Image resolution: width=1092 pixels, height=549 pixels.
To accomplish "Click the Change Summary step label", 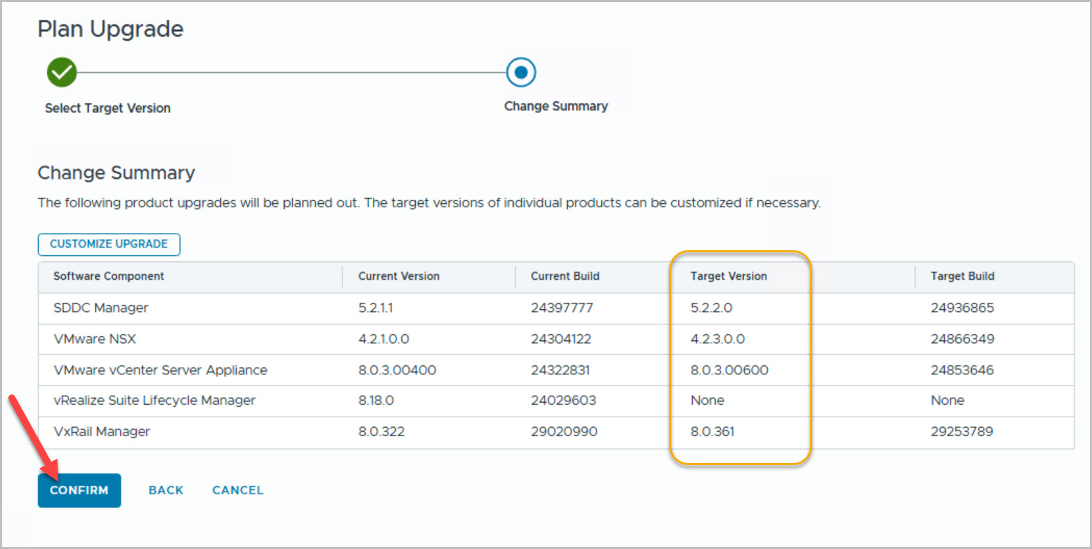I will pos(555,106).
